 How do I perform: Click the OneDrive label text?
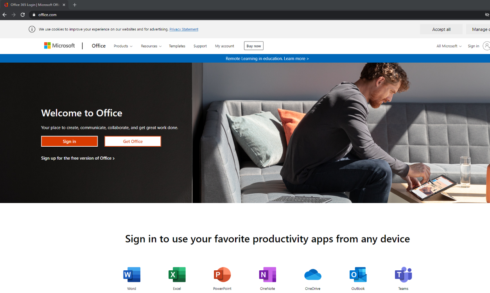click(313, 288)
